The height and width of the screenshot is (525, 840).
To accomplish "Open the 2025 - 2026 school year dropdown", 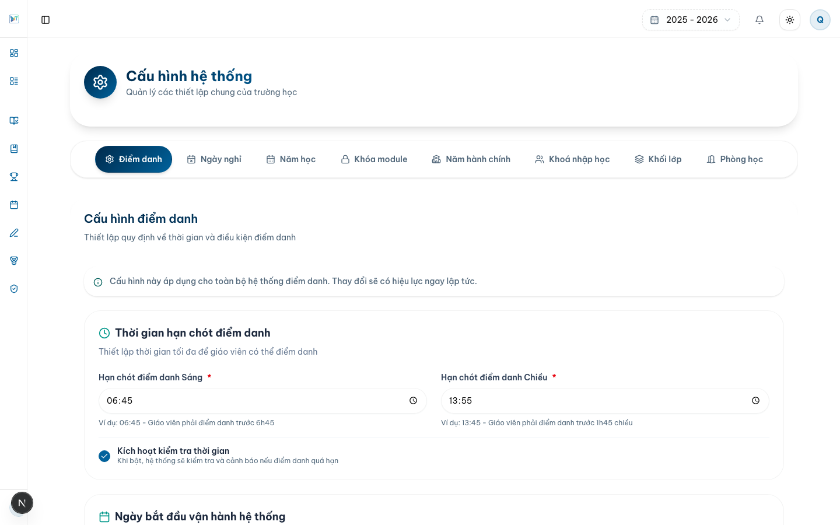I will (691, 20).
